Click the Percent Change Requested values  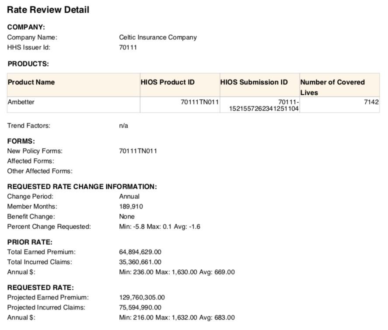click(x=160, y=226)
